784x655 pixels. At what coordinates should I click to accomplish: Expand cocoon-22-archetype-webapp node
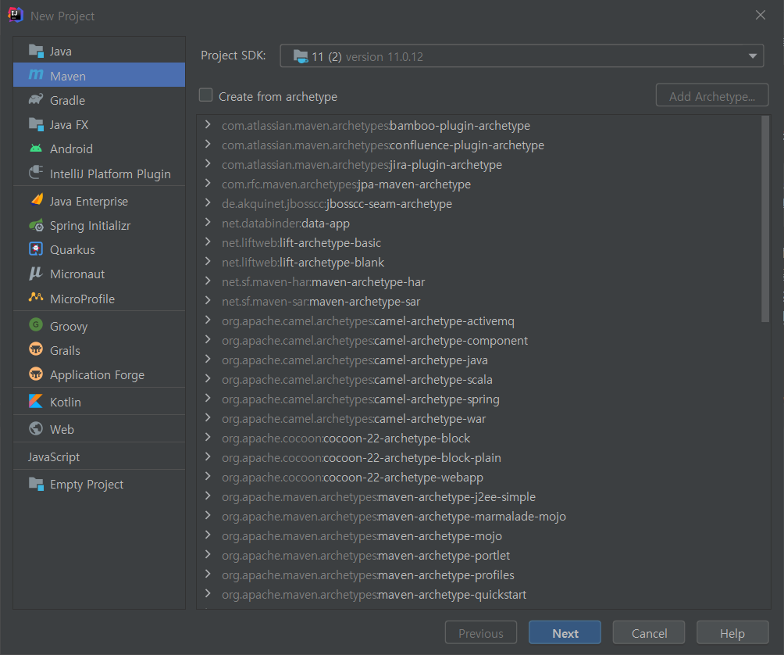tap(208, 476)
